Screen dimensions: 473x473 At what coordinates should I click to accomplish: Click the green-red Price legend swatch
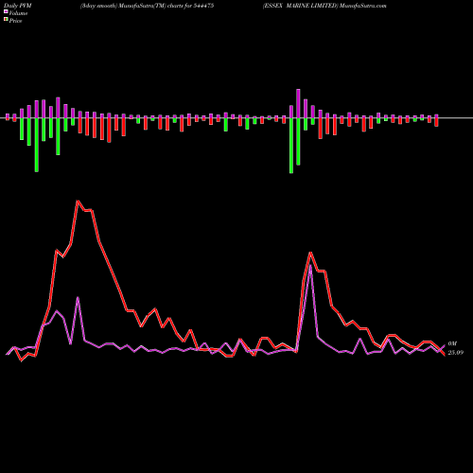click(6, 19)
